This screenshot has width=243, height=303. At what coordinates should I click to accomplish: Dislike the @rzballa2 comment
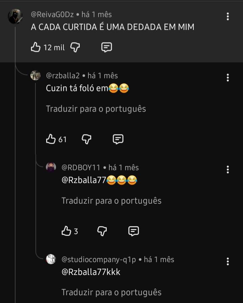pyautogui.click(x=87, y=139)
